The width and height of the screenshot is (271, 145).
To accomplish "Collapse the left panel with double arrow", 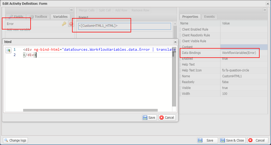I will [x=72, y=10].
